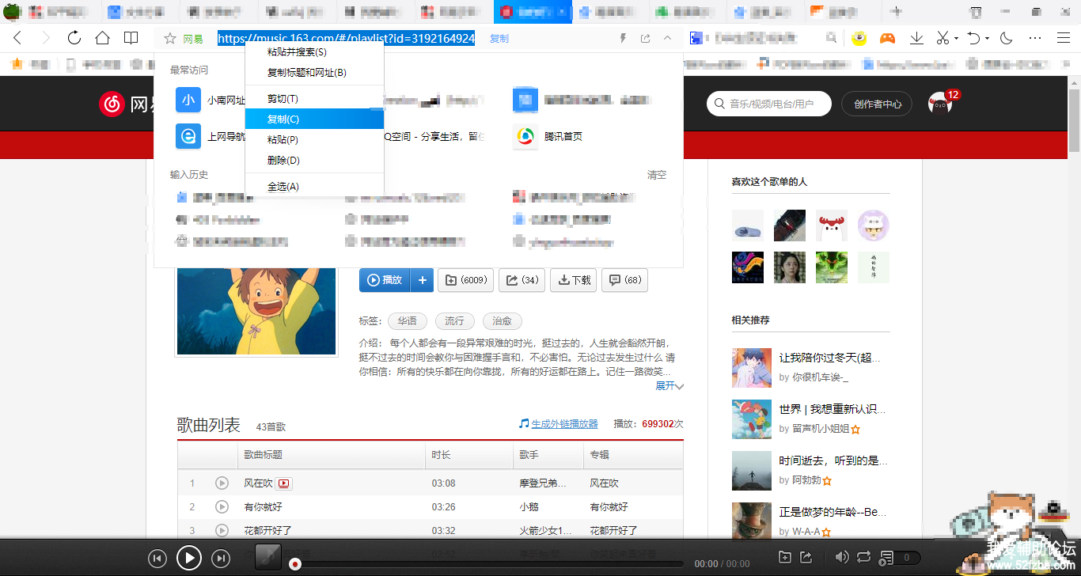1081x576 pixels.
Task: Toggle the loop playback mode icon
Action: pyautogui.click(x=863, y=557)
